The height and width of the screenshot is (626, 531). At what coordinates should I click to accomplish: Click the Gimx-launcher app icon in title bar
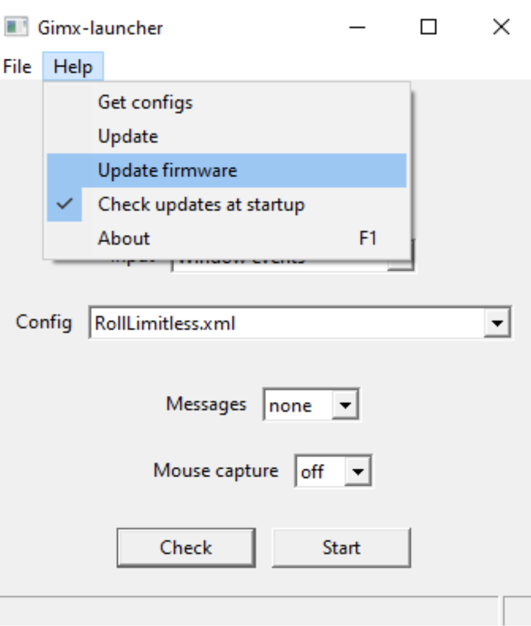[16, 27]
